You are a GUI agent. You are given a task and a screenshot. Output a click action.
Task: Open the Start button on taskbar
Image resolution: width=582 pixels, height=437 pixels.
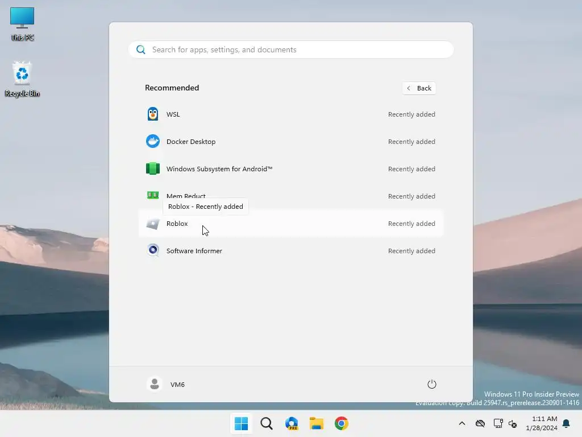241,423
